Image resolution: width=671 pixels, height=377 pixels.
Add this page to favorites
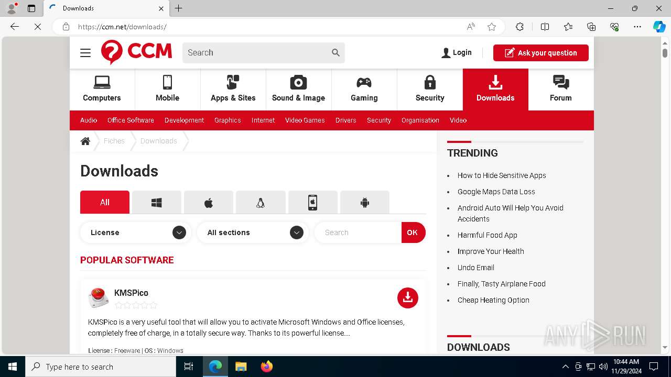tap(491, 27)
